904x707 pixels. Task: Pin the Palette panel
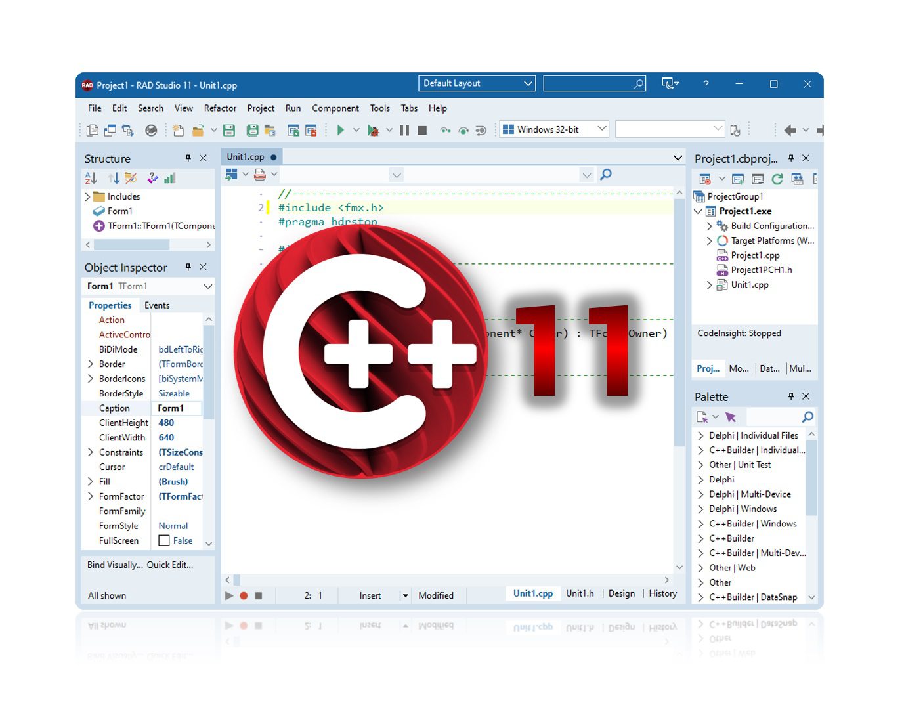coord(791,396)
